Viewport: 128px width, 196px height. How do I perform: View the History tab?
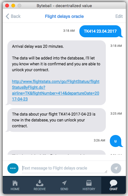click(89, 185)
